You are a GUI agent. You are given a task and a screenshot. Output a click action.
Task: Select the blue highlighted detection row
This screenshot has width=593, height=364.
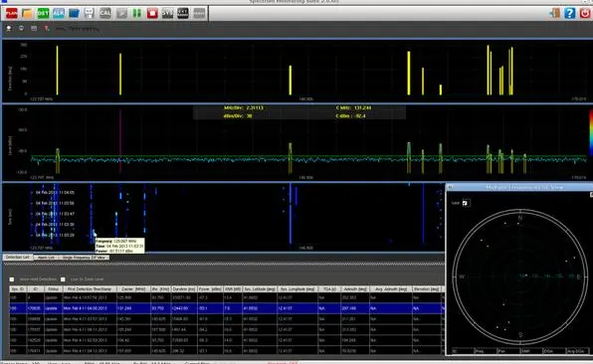pos(227,308)
